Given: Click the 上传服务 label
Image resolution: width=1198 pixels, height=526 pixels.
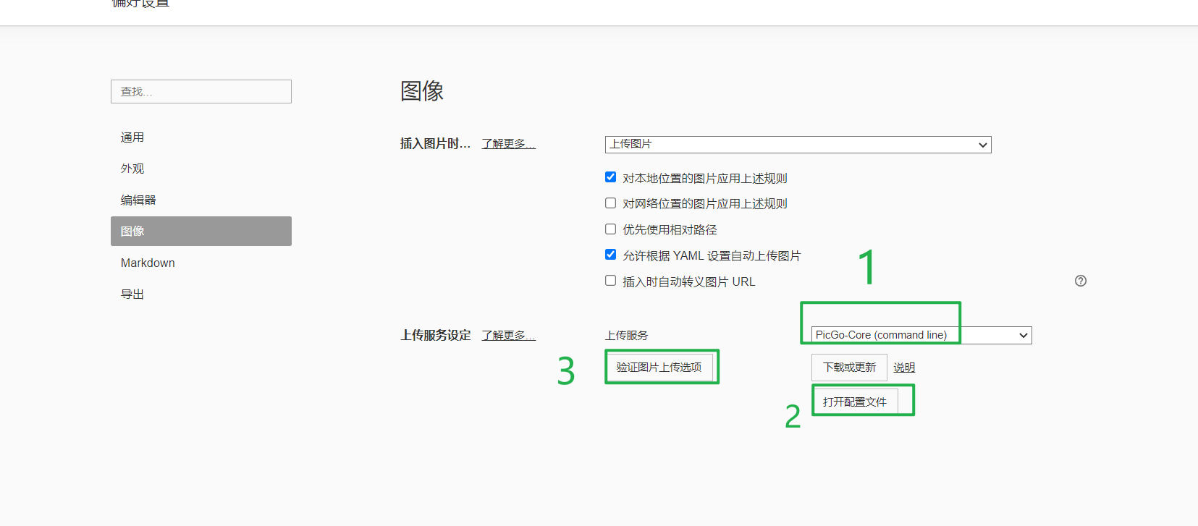Looking at the screenshot, I should 627,336.
